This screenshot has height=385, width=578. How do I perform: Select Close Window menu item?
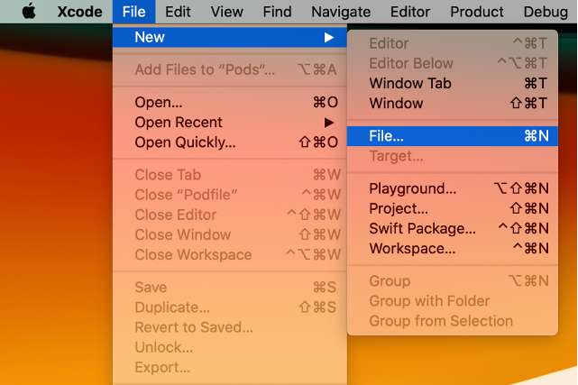(230, 234)
